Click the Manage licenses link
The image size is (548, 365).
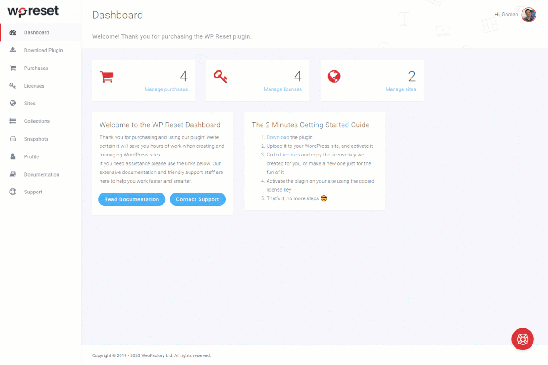click(x=283, y=89)
